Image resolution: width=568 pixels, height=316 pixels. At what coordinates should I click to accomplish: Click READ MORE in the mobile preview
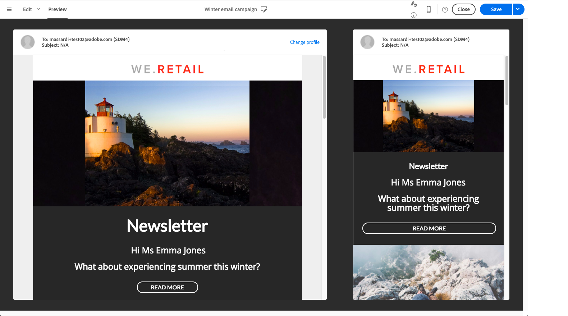(x=429, y=228)
